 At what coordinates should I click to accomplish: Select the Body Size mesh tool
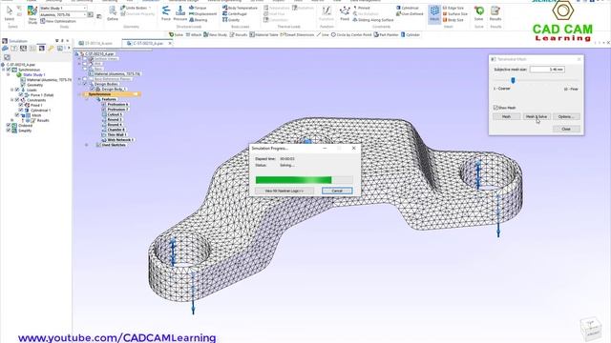click(x=453, y=20)
